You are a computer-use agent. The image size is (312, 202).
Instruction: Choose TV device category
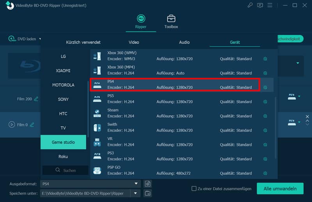(63, 128)
